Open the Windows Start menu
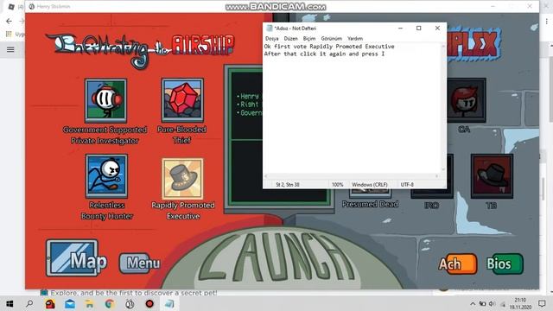This screenshot has width=553, height=311. coord(10,303)
